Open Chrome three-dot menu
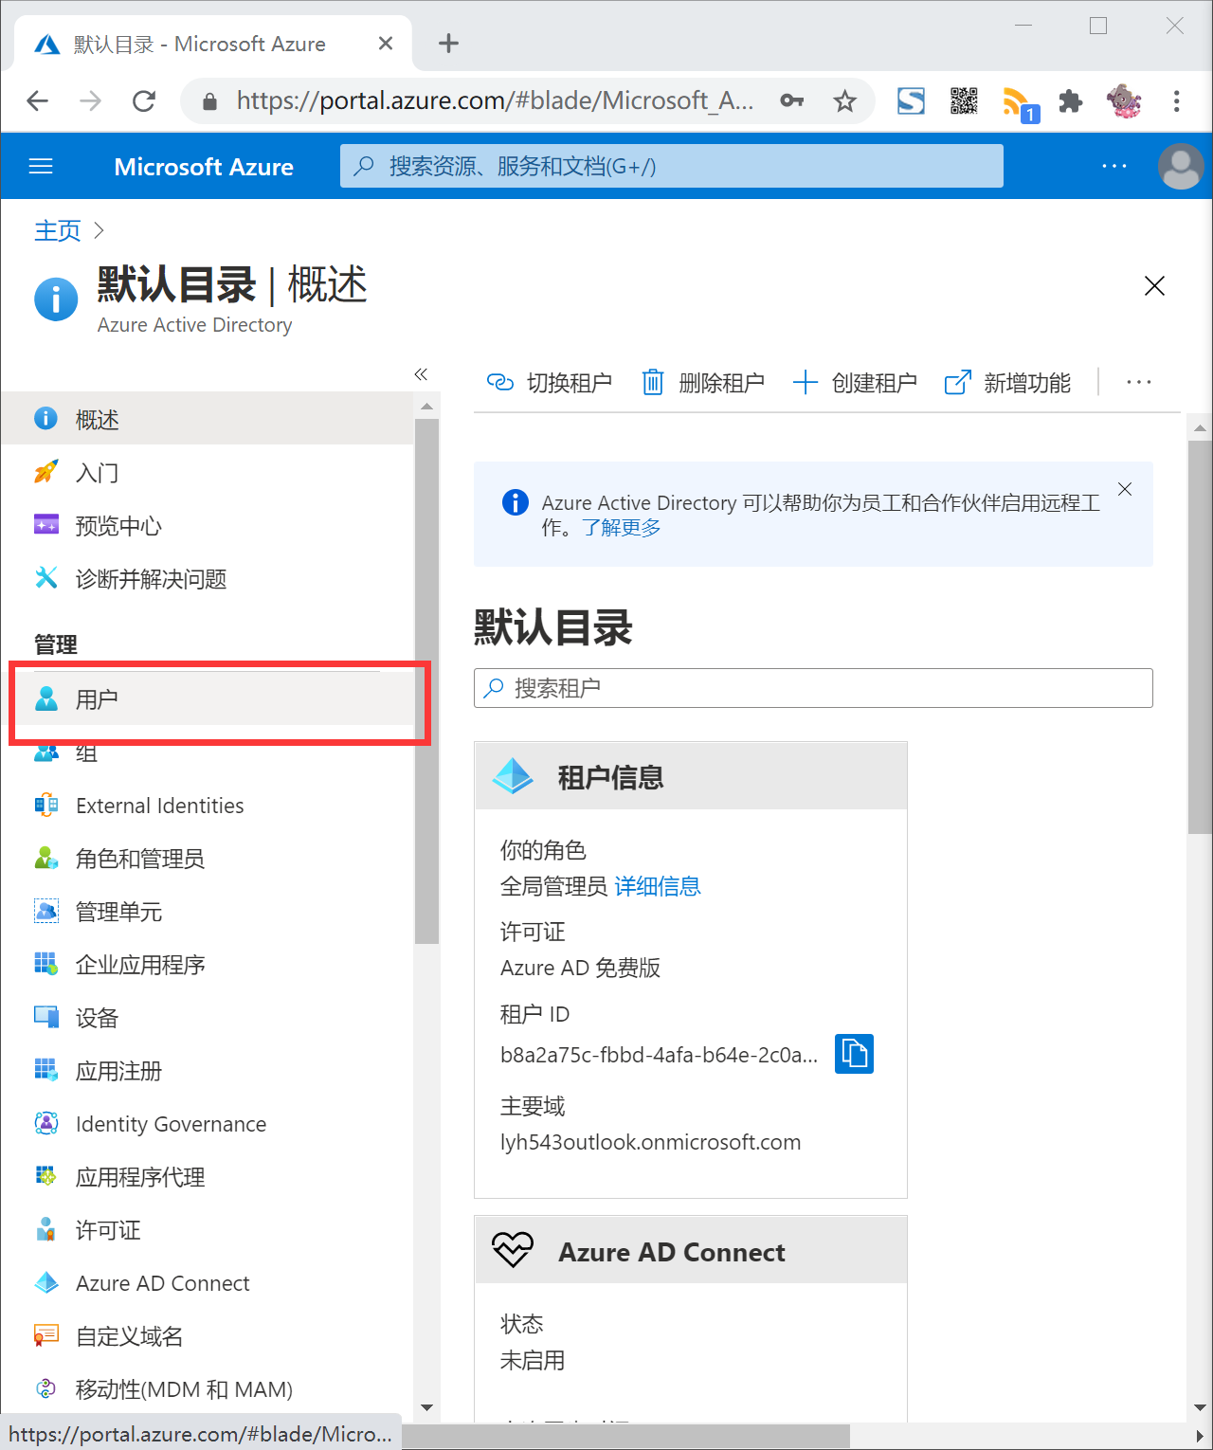Screen dimensions: 1213x1450 click(x=1176, y=100)
